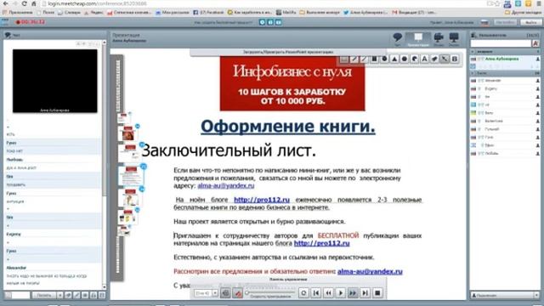Click the alma-au@yandex.ru link in first paragraph
Viewport: 544px width, 306px height.
click(226, 185)
